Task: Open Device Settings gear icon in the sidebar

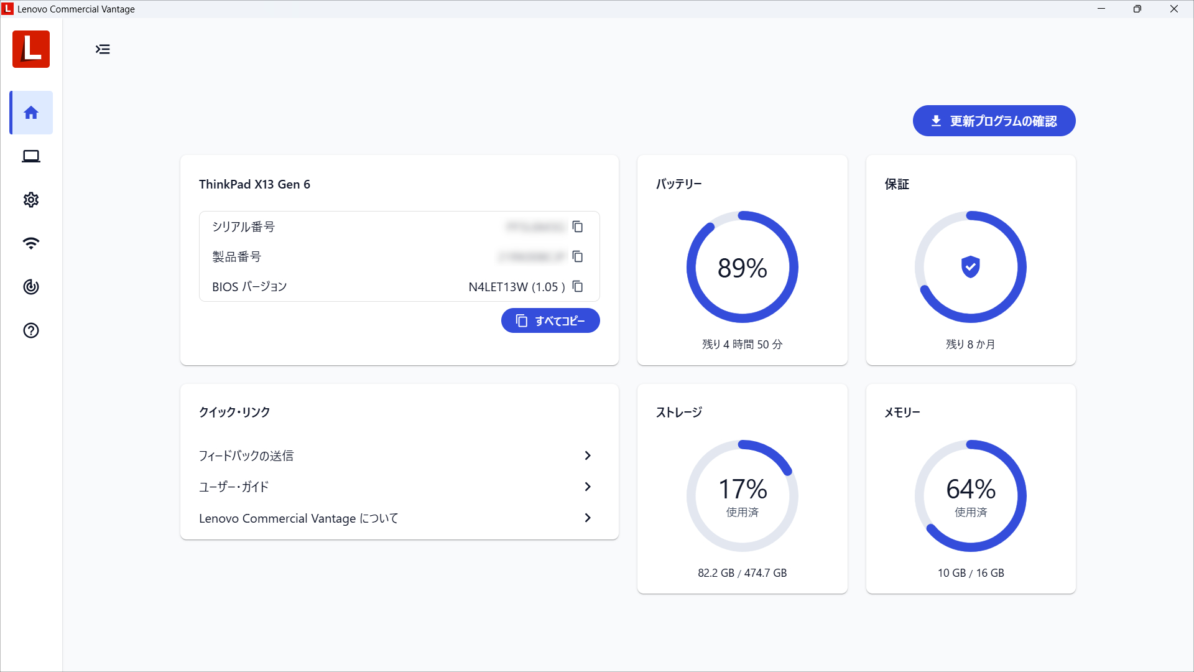Action: (x=31, y=200)
